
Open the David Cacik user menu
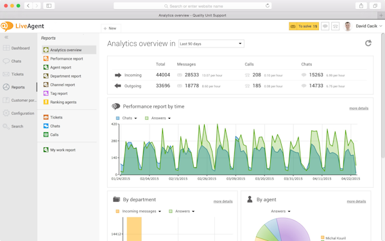[363, 26]
